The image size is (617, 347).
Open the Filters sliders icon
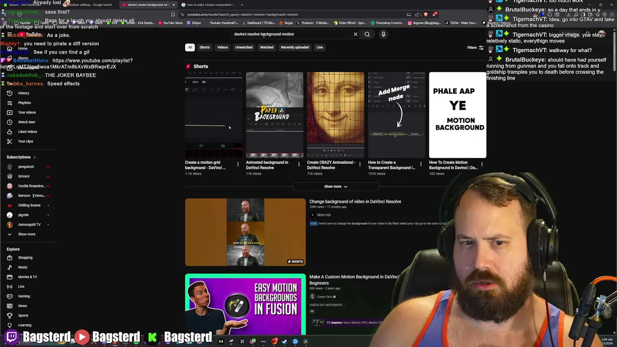(x=481, y=48)
